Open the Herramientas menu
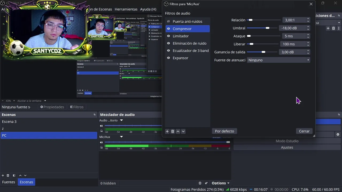This screenshot has height=192, width=342. click(x=126, y=9)
